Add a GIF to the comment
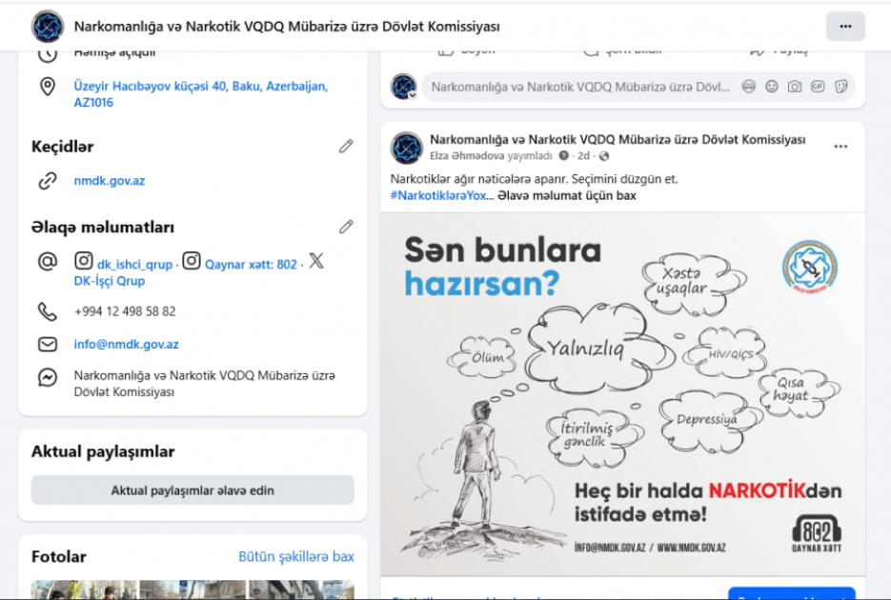 818,87
